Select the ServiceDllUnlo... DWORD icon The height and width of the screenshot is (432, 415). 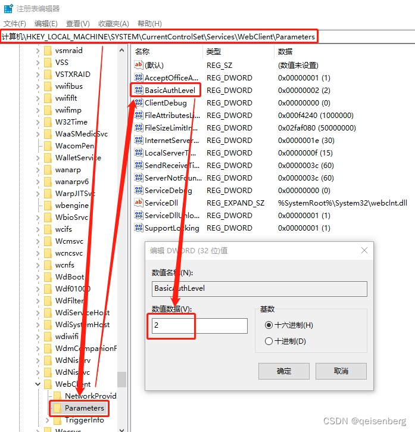click(x=139, y=216)
